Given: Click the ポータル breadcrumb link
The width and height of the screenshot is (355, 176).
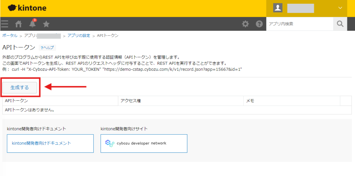Looking at the screenshot, I should (10, 36).
